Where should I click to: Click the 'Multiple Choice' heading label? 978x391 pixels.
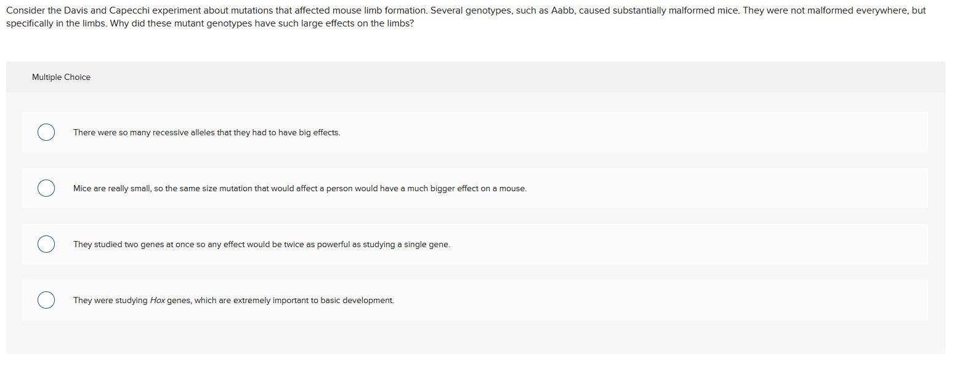pos(61,77)
